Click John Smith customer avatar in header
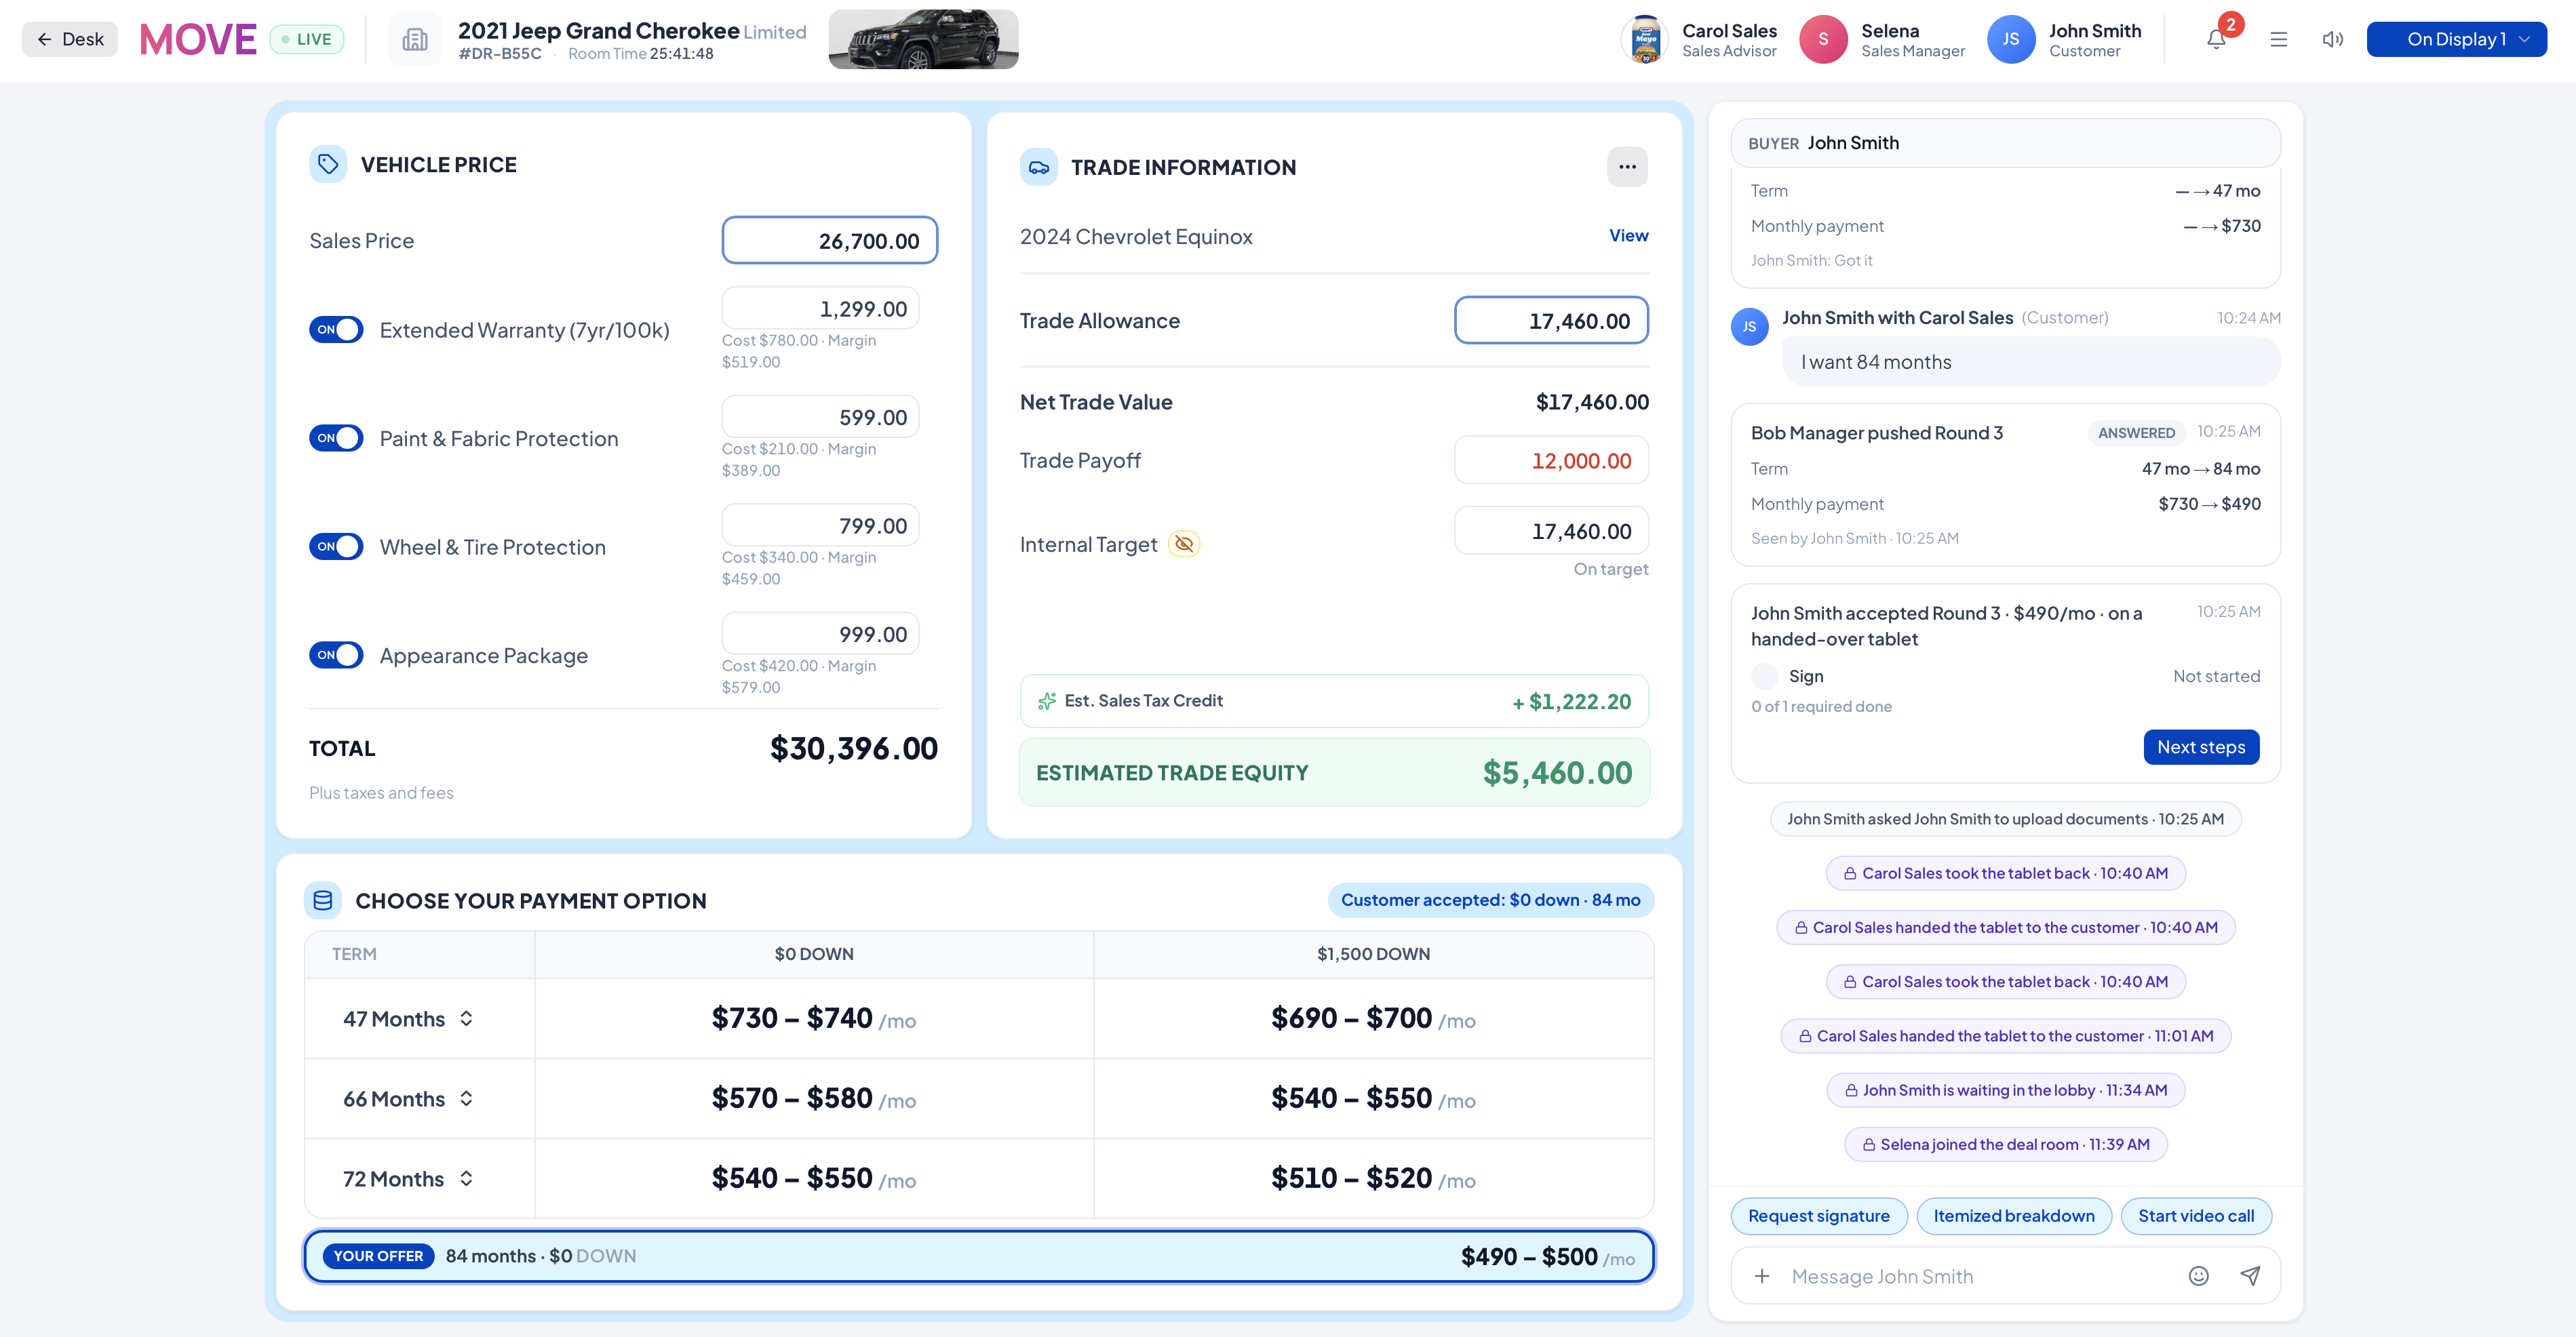This screenshot has height=1337, width=2576. (2010, 39)
